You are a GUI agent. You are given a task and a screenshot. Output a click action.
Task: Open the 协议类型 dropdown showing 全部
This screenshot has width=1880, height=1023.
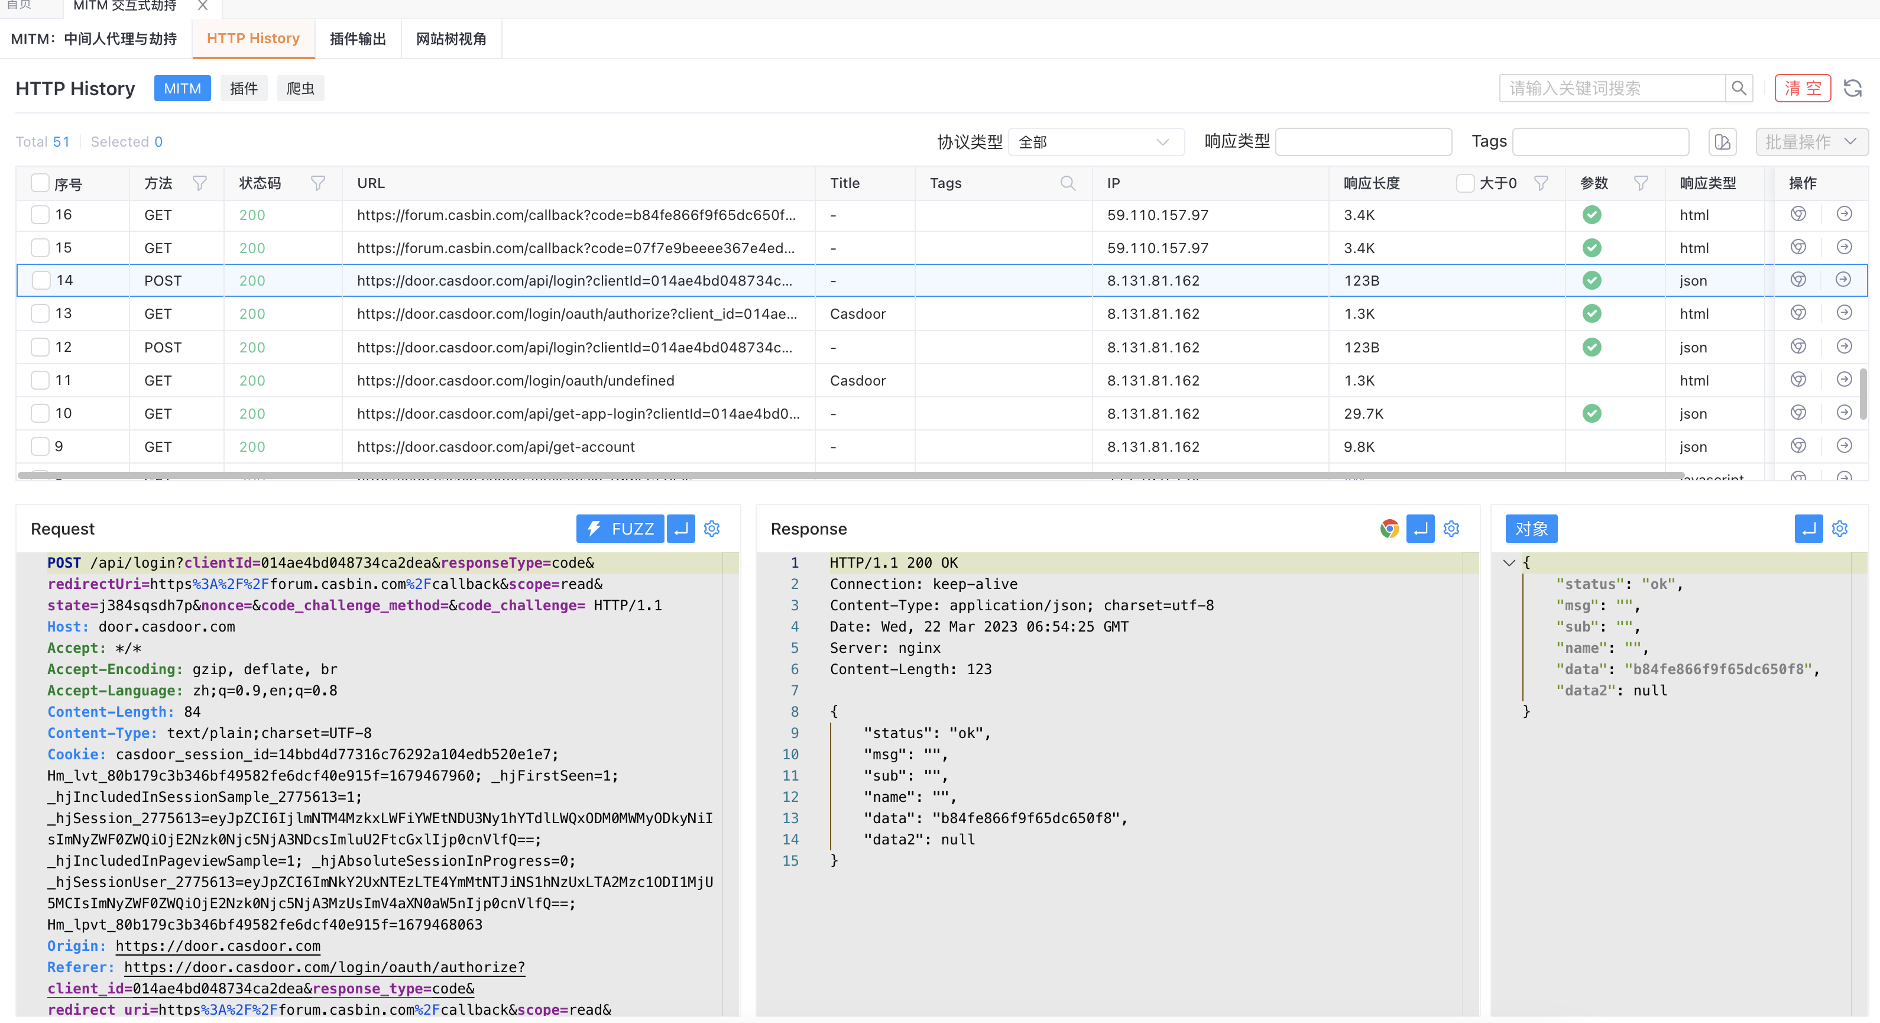point(1095,142)
